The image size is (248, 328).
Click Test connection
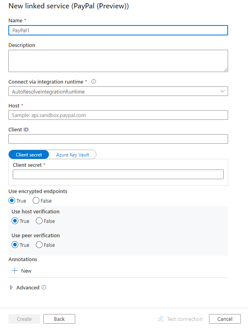point(184,319)
